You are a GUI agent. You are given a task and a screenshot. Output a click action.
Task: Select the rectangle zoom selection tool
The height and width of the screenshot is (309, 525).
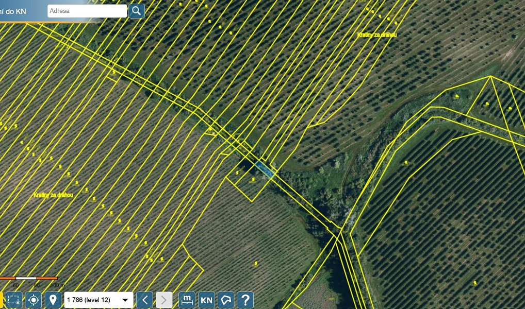click(x=14, y=300)
